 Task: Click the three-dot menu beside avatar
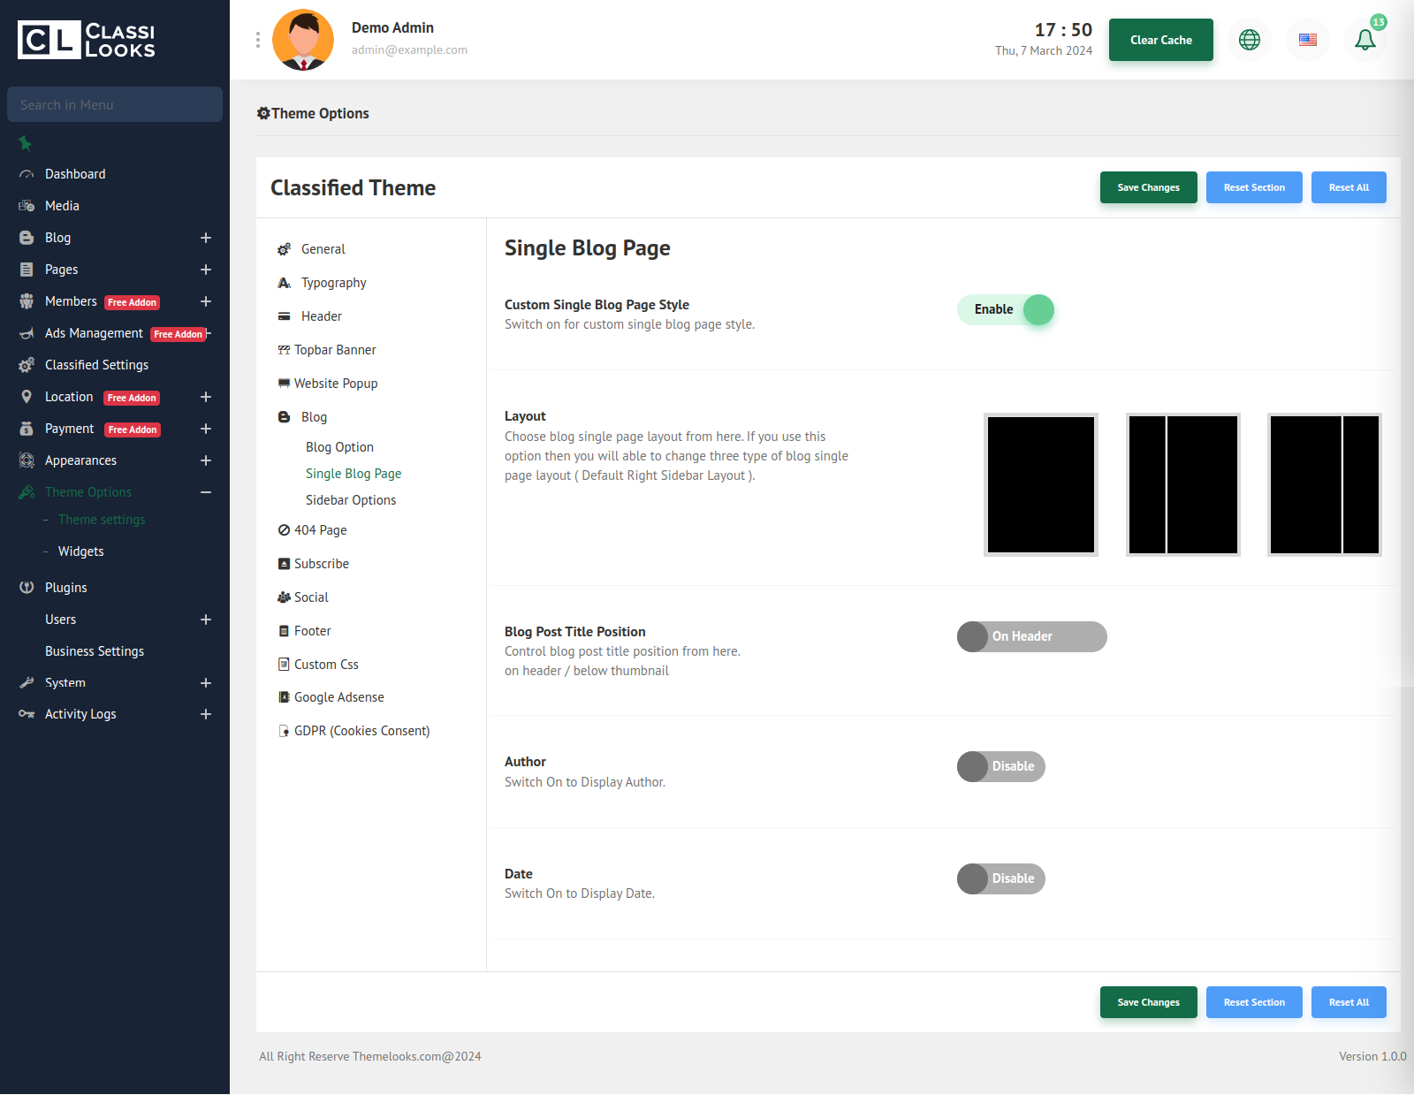click(258, 40)
